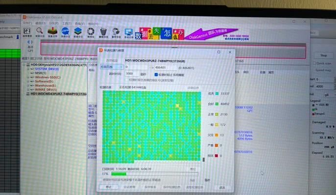Image resolution: width=336 pixels, height=195 pixels.
Task: Click the Good (良好) green legend swatch
Action: pos(216,104)
